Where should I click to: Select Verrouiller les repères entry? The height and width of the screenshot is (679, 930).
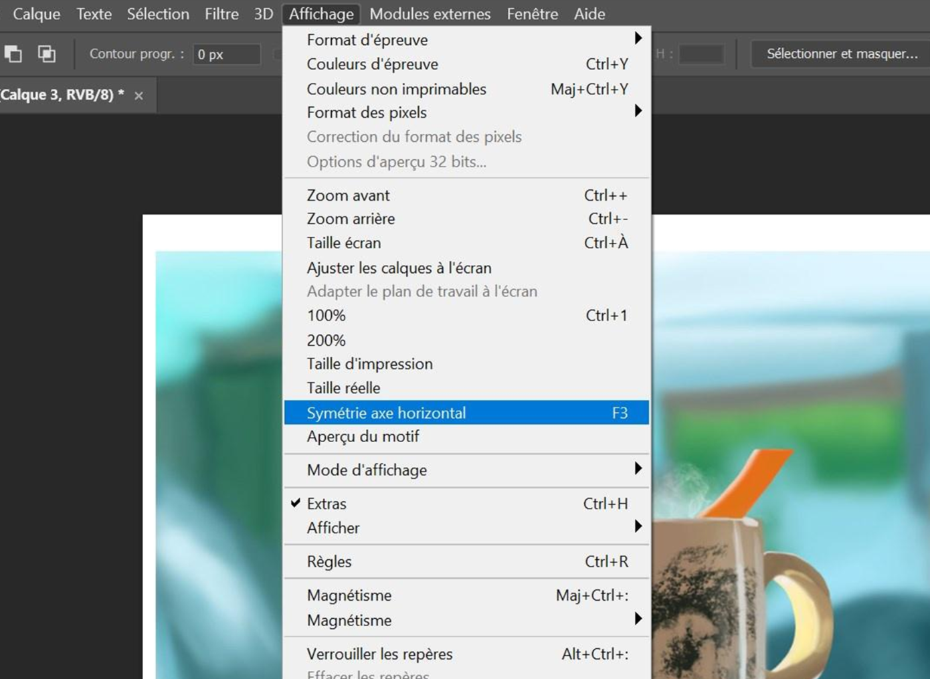click(x=379, y=654)
